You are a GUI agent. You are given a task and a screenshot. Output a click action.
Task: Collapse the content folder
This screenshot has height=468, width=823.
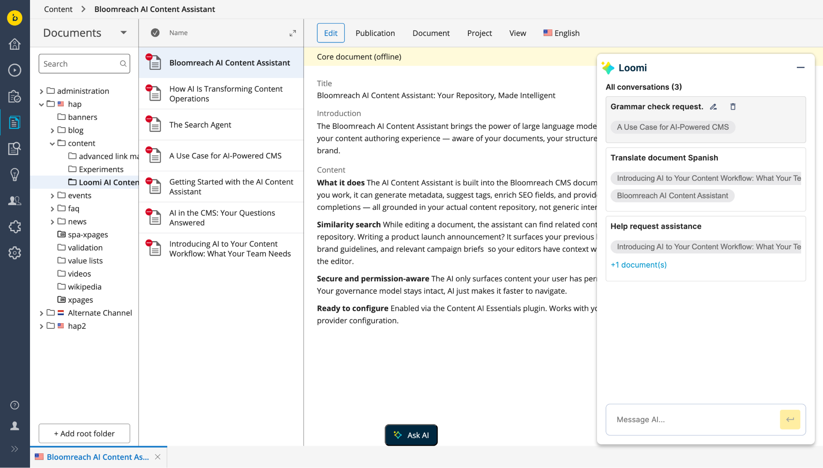(x=52, y=143)
